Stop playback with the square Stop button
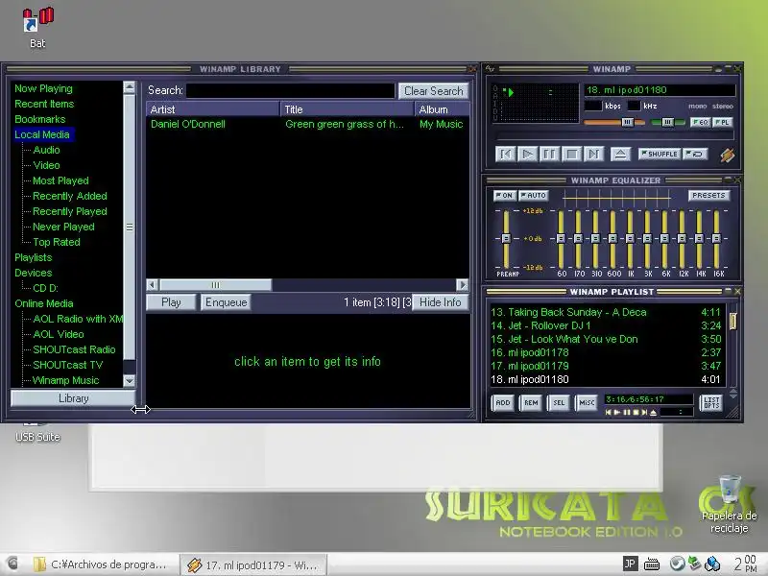 click(x=571, y=155)
